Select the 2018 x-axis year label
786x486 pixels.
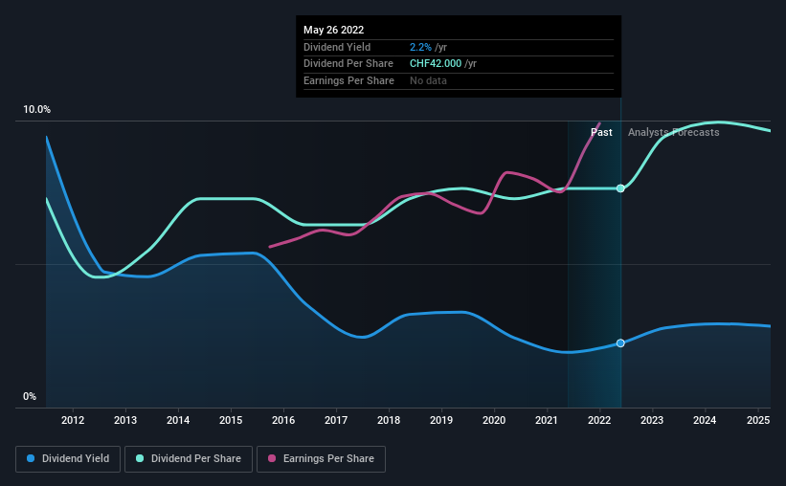[x=389, y=420]
